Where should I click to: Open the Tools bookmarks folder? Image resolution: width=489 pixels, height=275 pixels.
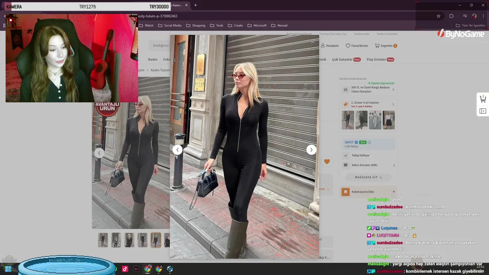point(217,26)
